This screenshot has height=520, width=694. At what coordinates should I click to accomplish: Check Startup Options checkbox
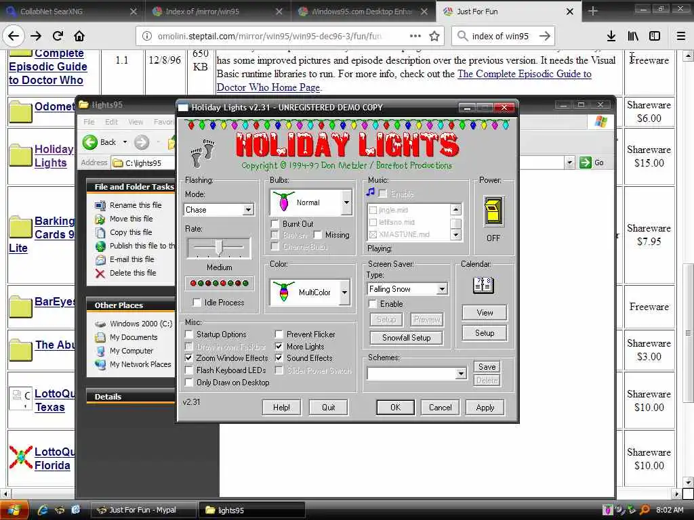(189, 334)
